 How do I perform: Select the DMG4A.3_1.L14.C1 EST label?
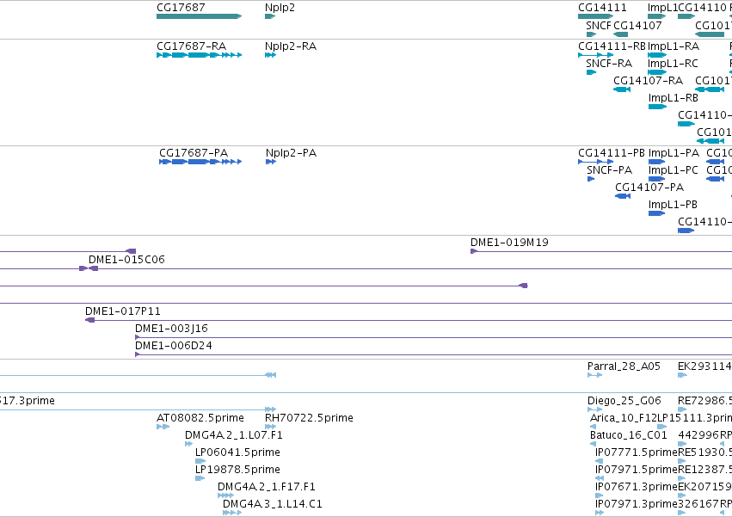pyautogui.click(x=273, y=504)
